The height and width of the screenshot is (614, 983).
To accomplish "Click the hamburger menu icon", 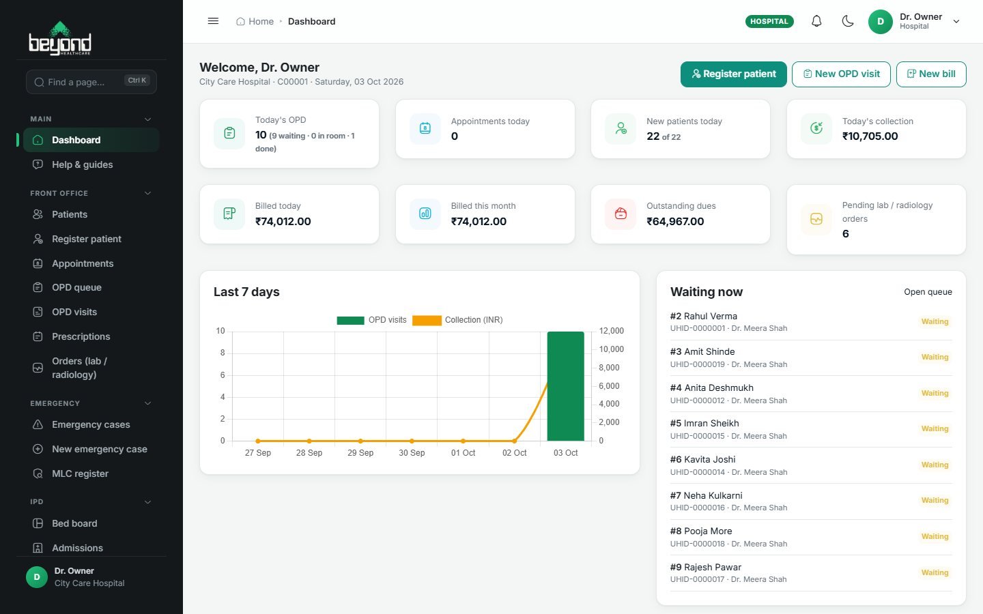I will click(213, 21).
